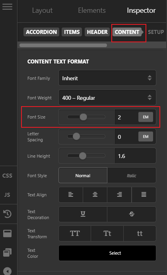Apply underline text decoration
167x275 pixels.
83,214
